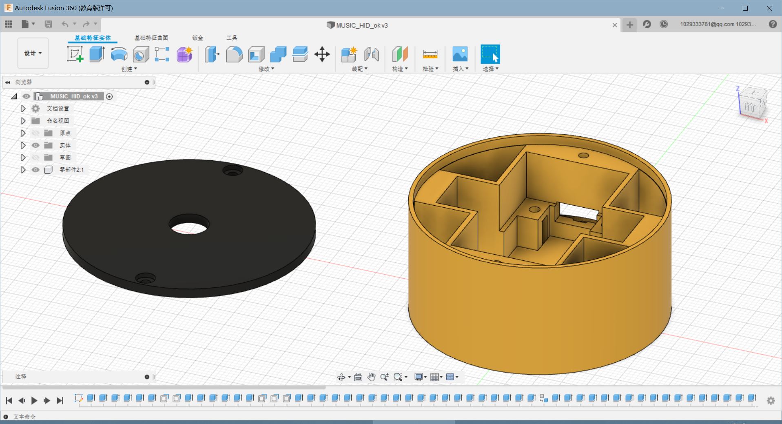
Task: Show the 原点 folder via eye icon
Action: pyautogui.click(x=35, y=133)
